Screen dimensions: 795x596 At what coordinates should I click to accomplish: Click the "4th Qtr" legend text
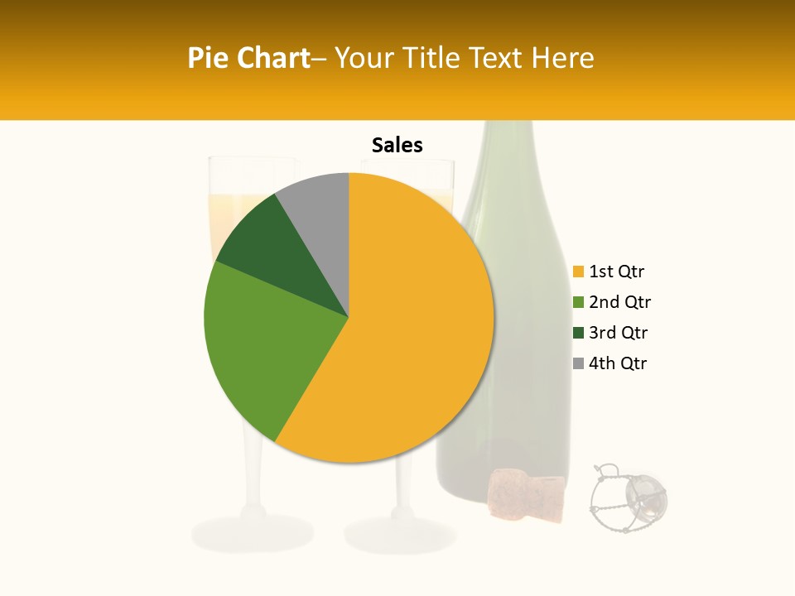(619, 363)
